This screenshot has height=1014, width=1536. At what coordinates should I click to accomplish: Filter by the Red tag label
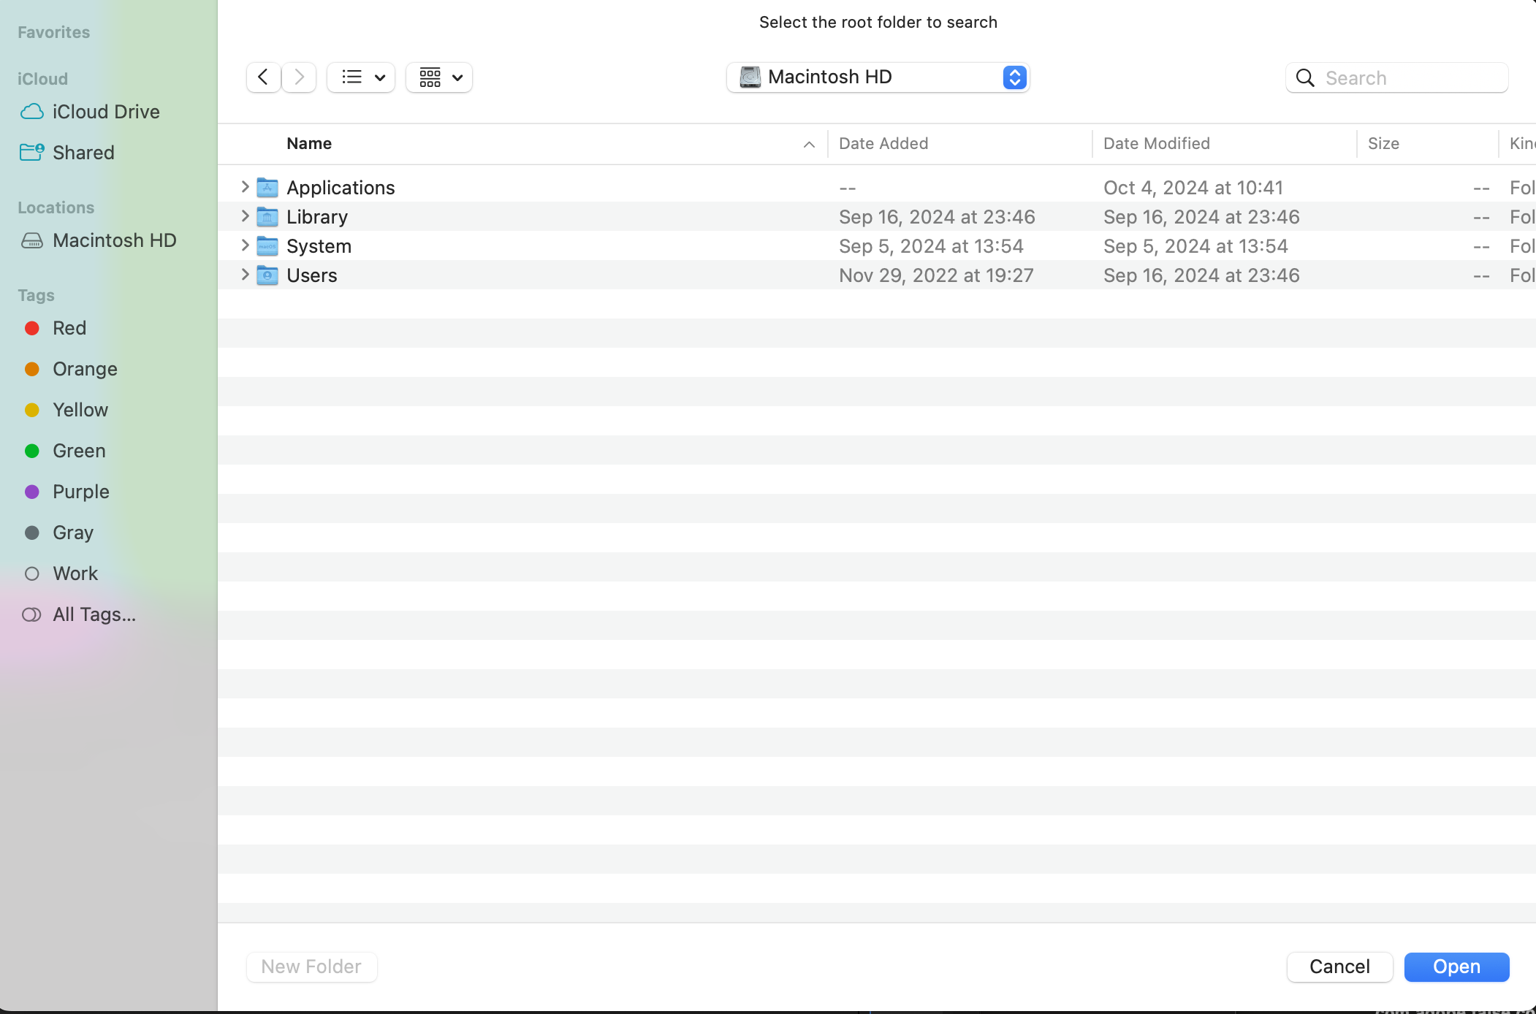(69, 328)
